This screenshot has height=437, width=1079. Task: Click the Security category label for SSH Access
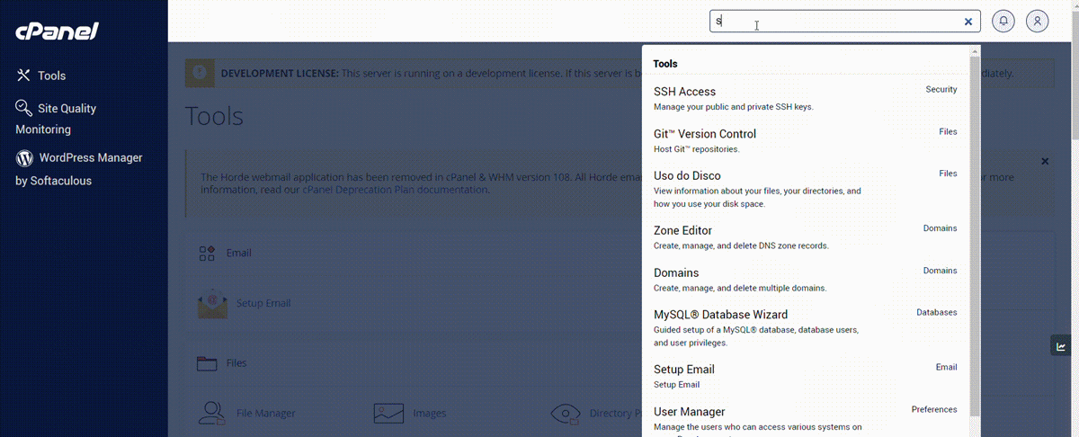(941, 89)
